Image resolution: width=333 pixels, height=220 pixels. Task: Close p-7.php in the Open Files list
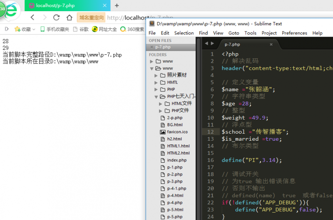pyautogui.click(x=152, y=47)
